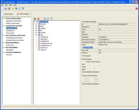Click the Open Project toolbar icon
Screen dimensions: 139x110
coord(5,8)
